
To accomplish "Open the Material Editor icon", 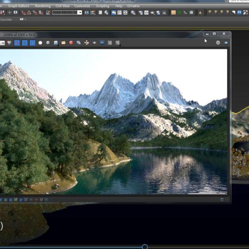I will (x=133, y=12).
